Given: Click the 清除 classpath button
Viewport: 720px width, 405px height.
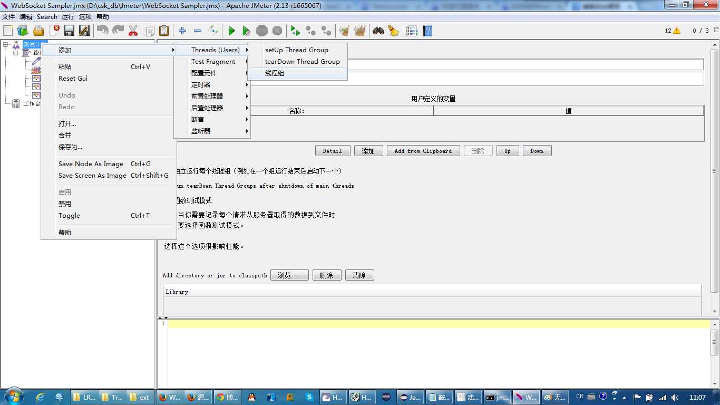Looking at the screenshot, I should (x=359, y=275).
